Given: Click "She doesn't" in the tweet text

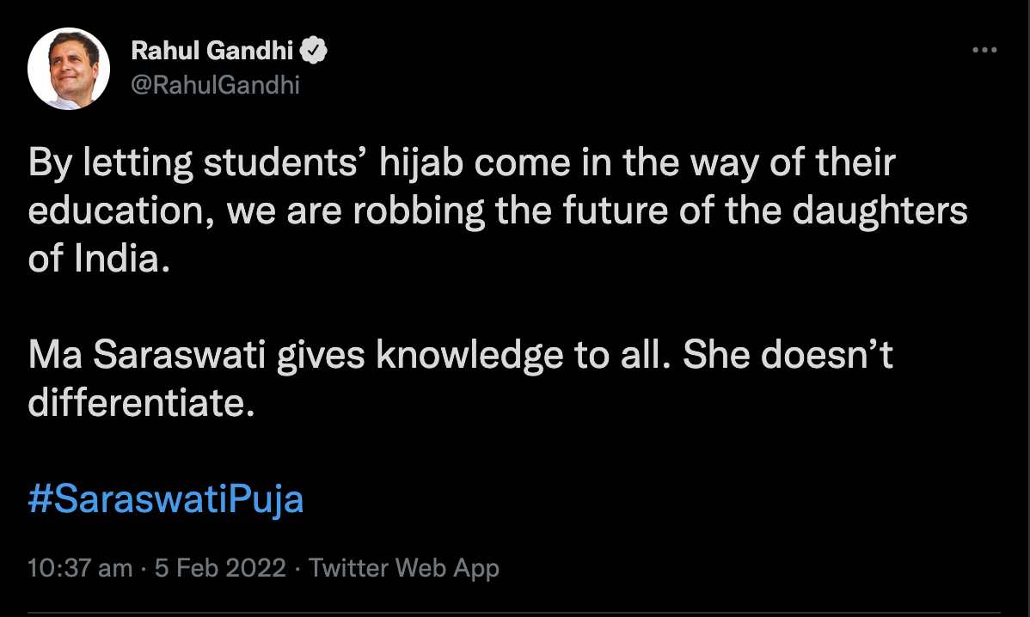Looking at the screenshot, I should (x=788, y=356).
